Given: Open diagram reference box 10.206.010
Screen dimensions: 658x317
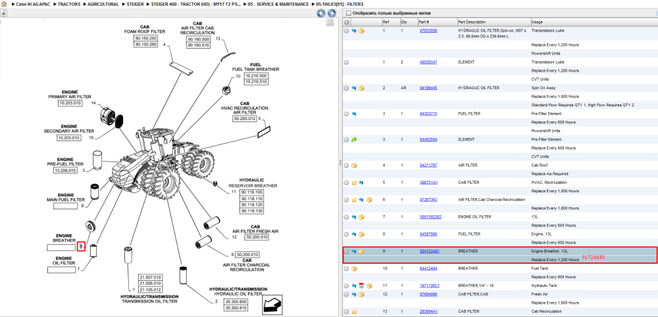Looking at the screenshot, I should 65,171.
